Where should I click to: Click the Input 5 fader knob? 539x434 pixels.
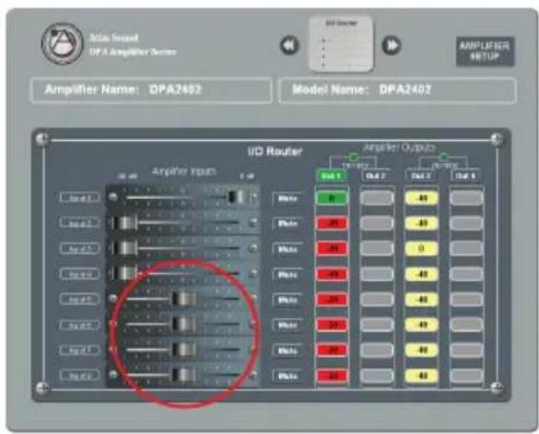(184, 299)
